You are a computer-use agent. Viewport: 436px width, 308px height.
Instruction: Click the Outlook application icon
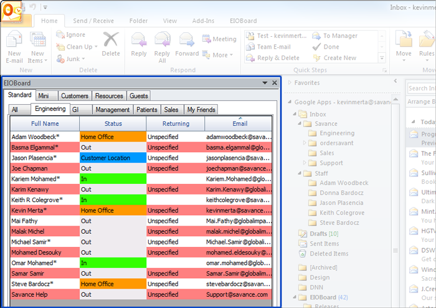(11, 11)
